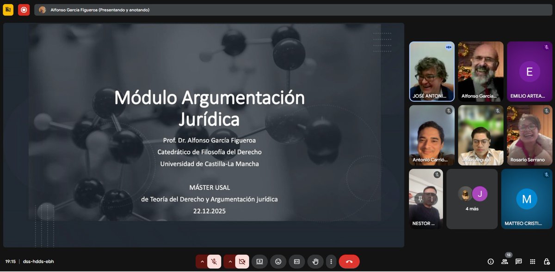Turn your camera back on
This screenshot has width=555, height=272.
click(242, 261)
